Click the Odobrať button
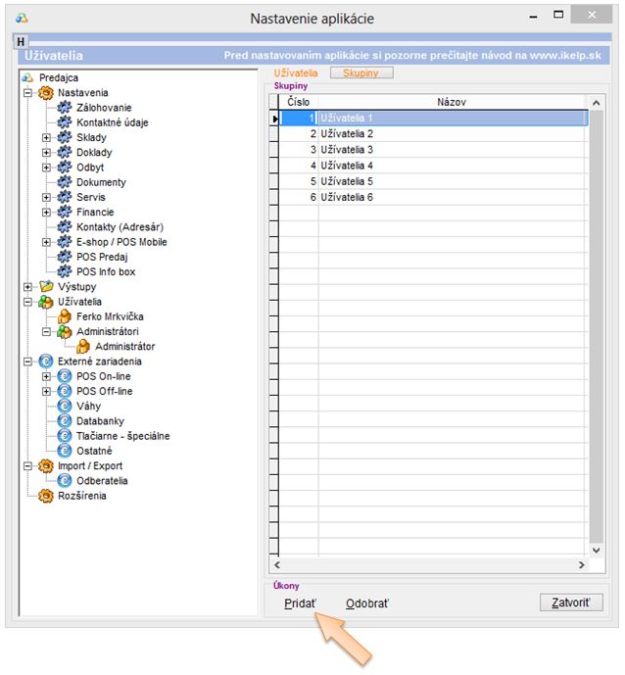 click(x=367, y=603)
